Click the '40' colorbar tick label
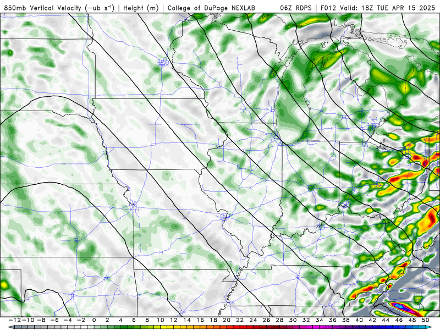This screenshot has width=440, height=330. coord(359,320)
